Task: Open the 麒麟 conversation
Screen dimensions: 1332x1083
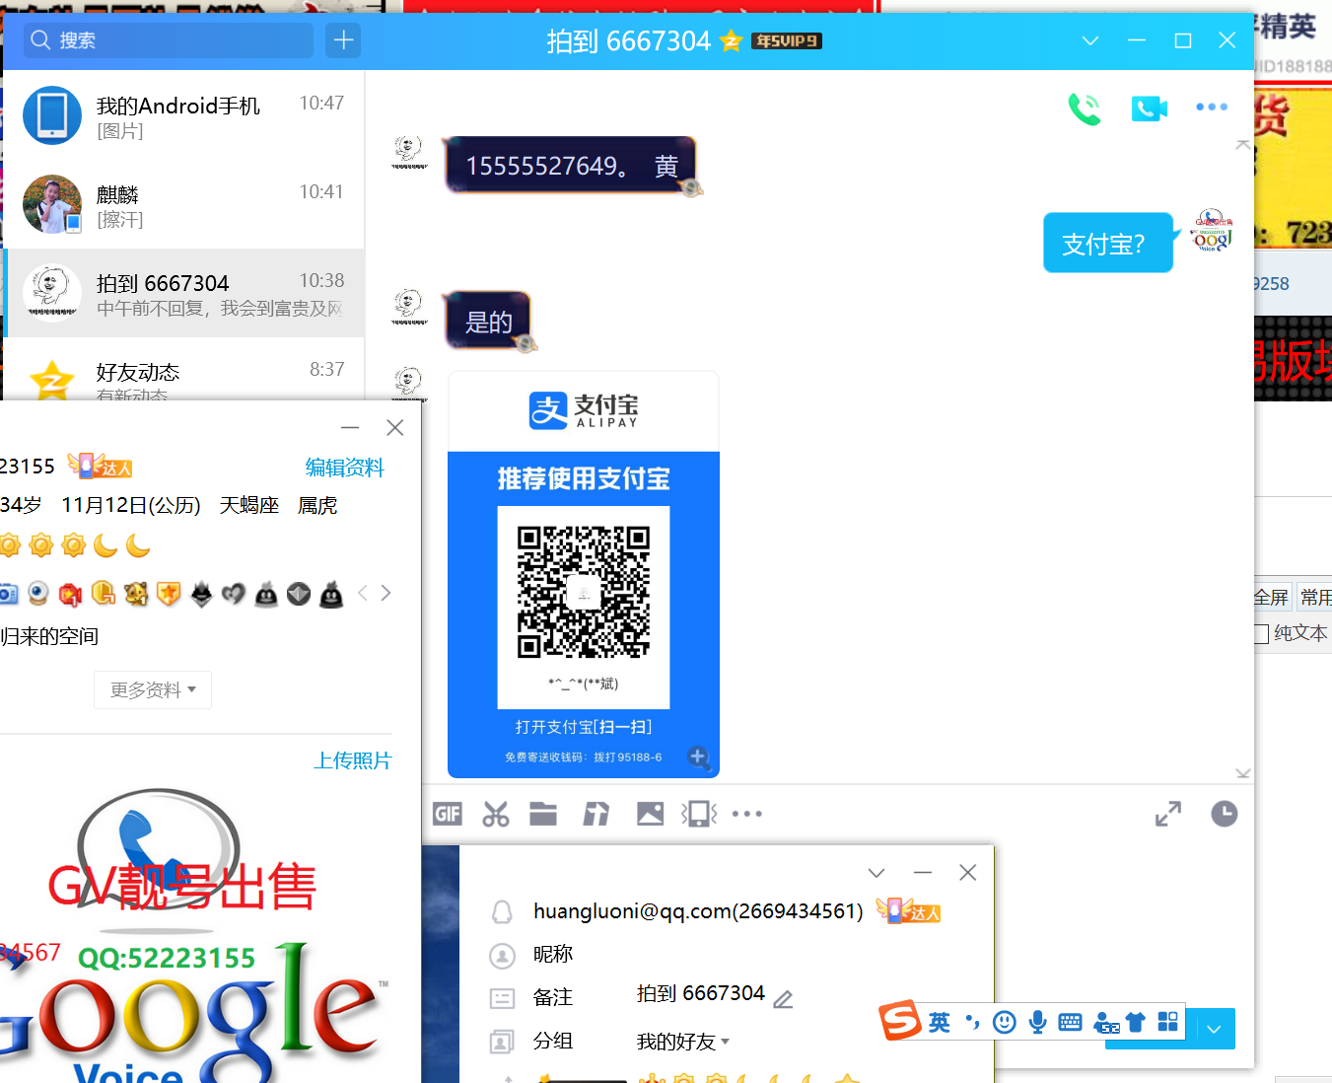Action: 183,204
